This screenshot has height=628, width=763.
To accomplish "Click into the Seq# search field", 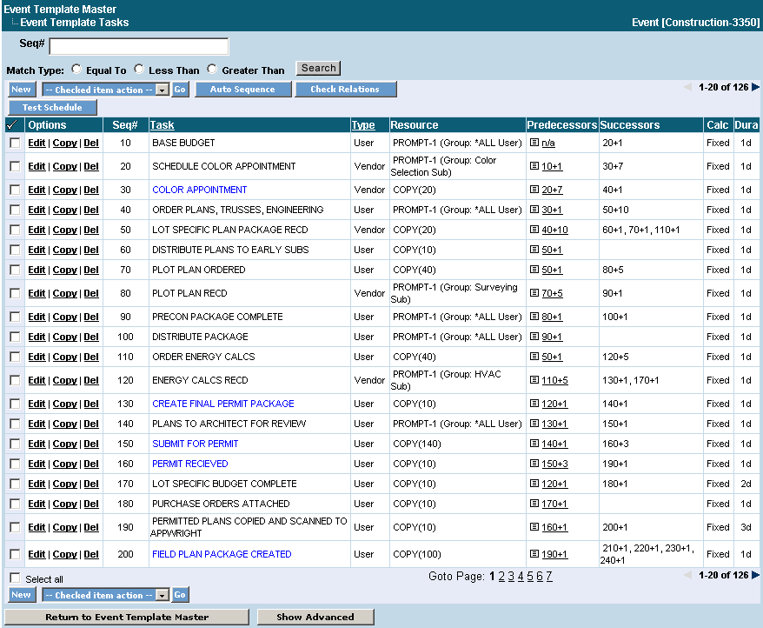I will (x=139, y=47).
